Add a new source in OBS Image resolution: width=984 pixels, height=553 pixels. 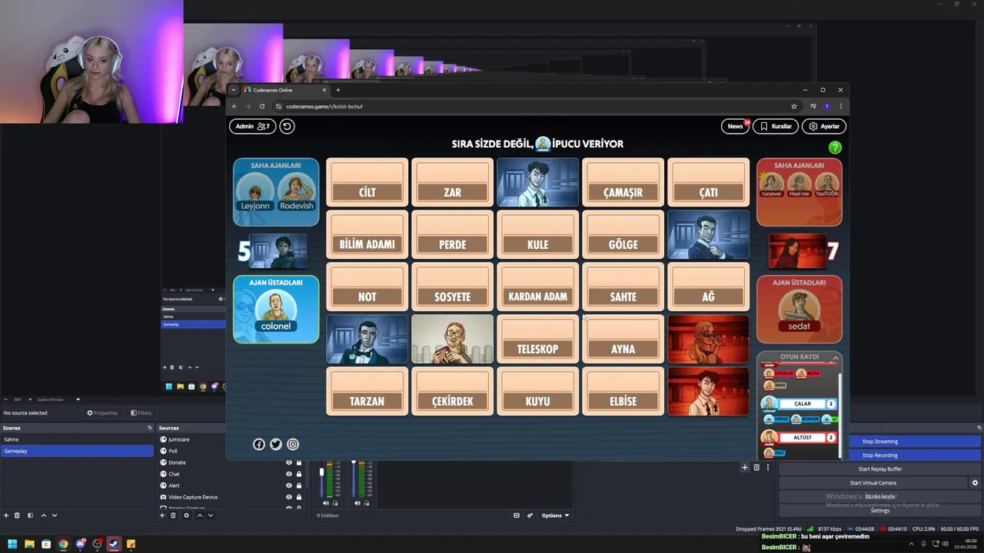(x=162, y=515)
